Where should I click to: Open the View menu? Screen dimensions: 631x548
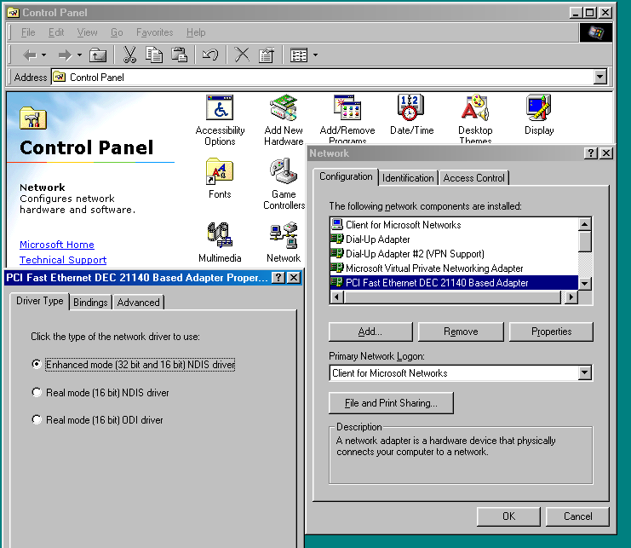click(88, 32)
